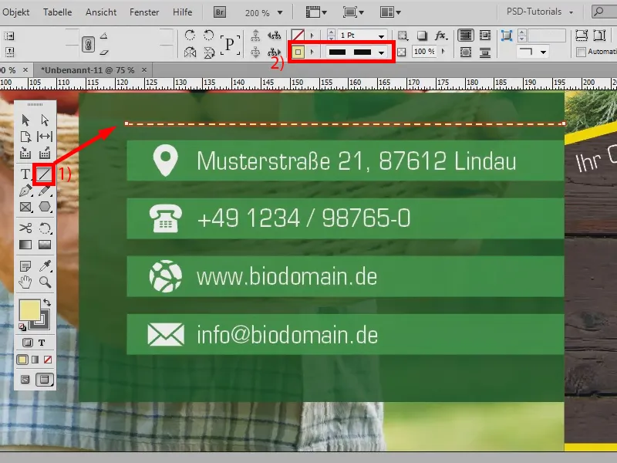617x463 pixels.
Task: Open the Arrange Documents dropdown
Action: (390, 12)
